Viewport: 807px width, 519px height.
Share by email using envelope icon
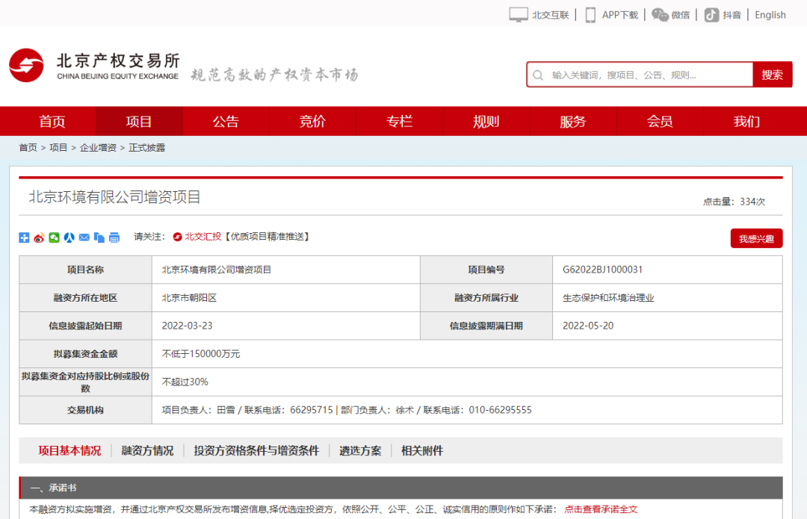(84, 237)
